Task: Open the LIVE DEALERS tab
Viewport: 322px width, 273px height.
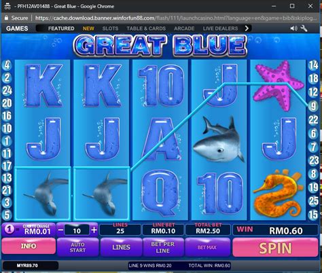Action: (x=220, y=29)
